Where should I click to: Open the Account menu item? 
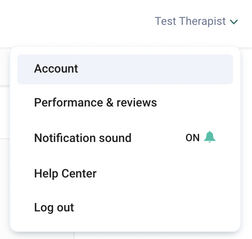pyautogui.click(x=56, y=69)
